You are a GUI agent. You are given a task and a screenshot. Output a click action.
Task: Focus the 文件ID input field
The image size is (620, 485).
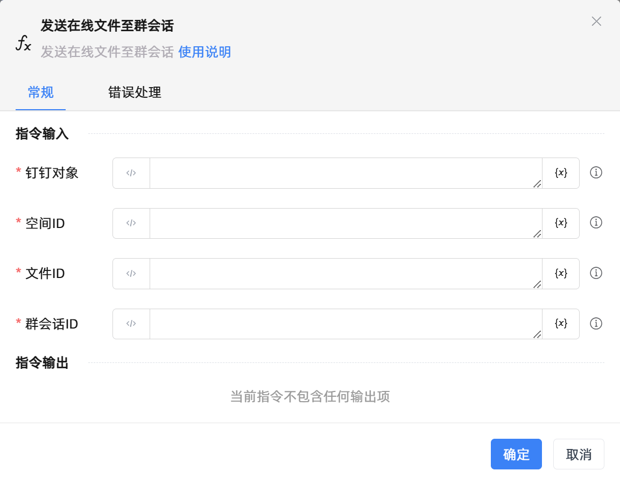(346, 273)
